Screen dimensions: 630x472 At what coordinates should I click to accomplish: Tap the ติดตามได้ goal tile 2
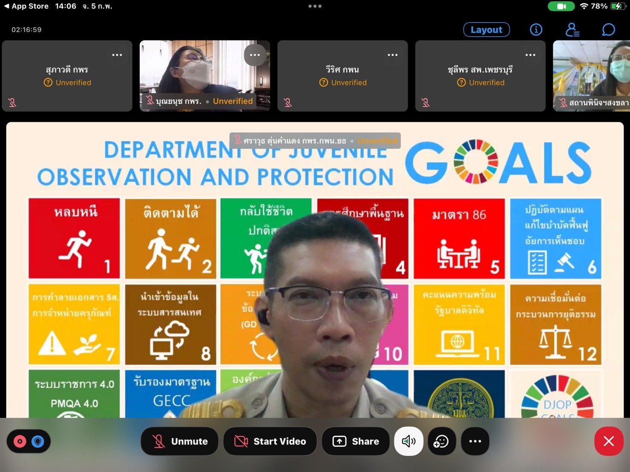170,238
